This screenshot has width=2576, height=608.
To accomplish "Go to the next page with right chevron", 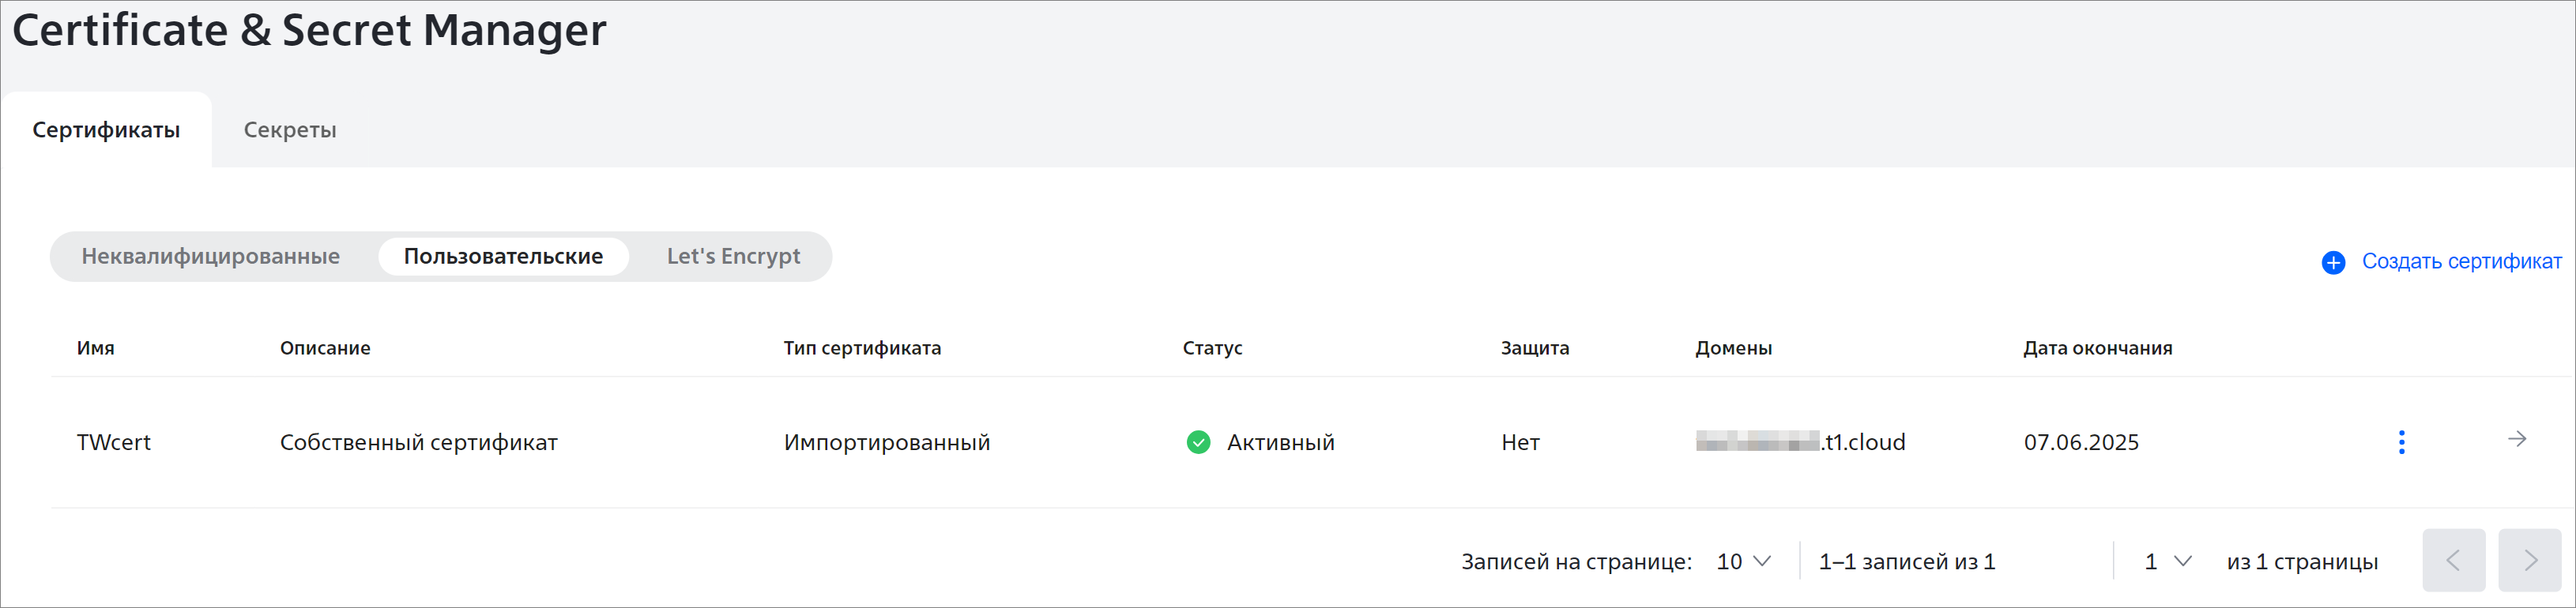I will [x=2529, y=560].
